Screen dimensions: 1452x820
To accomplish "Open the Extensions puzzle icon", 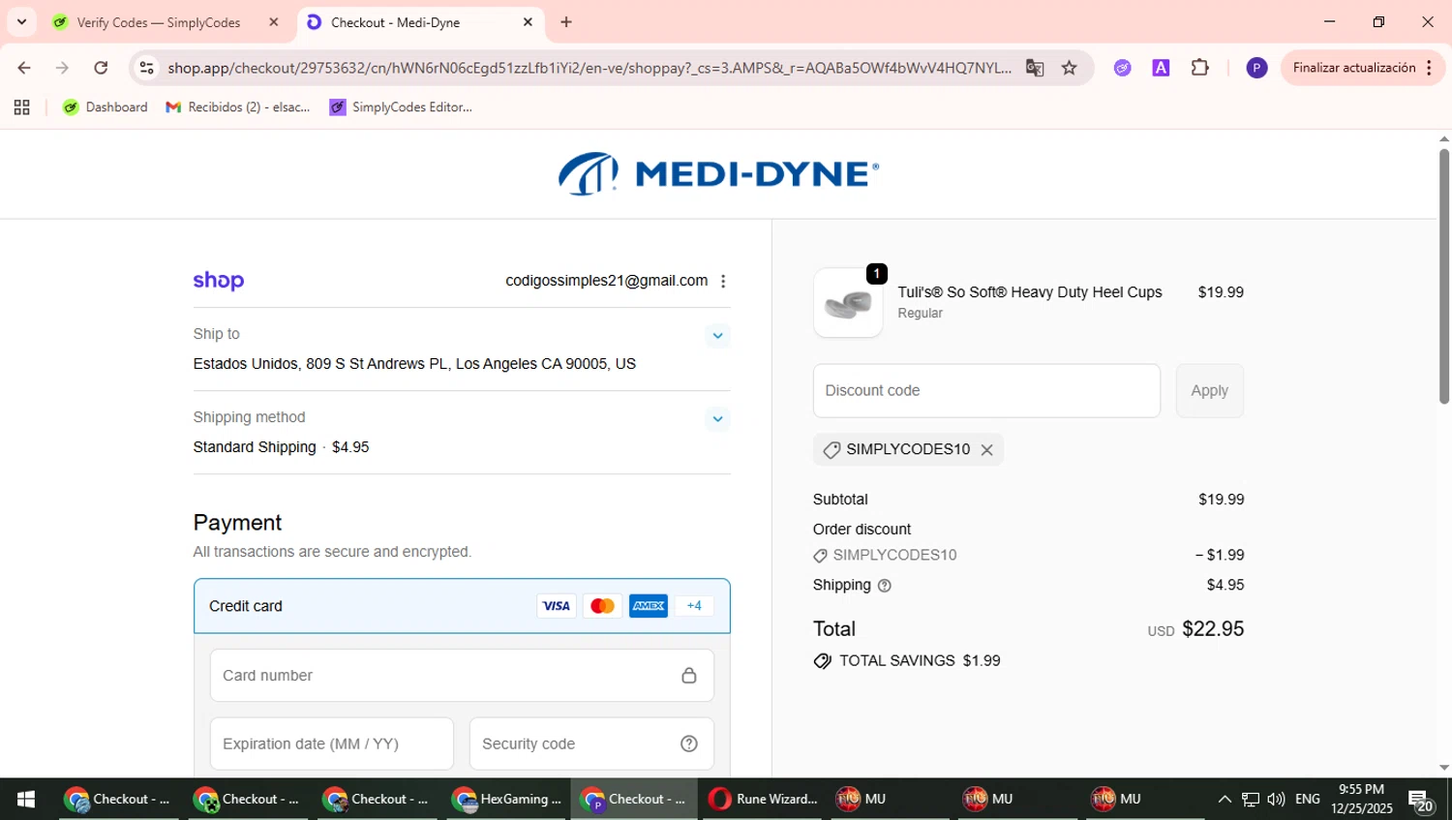I will [1200, 68].
